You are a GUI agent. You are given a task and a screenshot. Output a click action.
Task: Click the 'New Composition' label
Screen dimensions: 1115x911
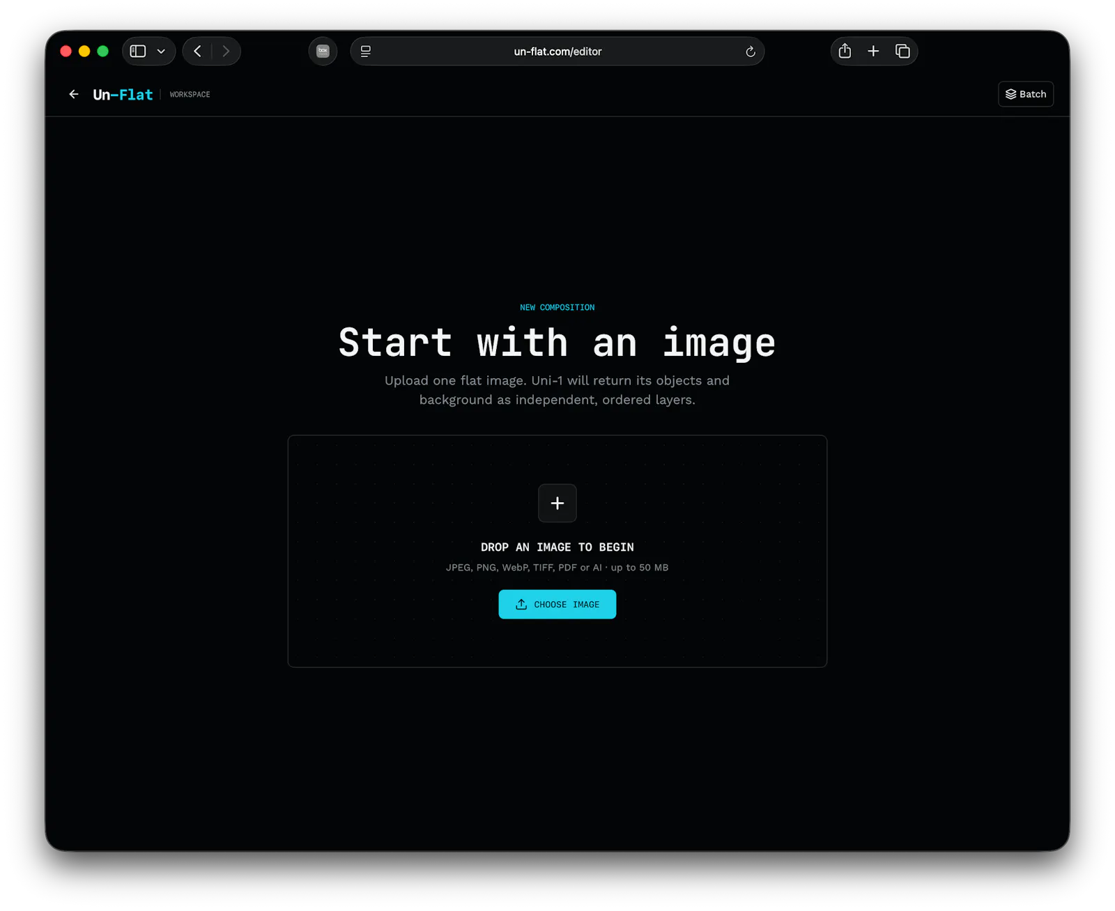click(x=557, y=307)
